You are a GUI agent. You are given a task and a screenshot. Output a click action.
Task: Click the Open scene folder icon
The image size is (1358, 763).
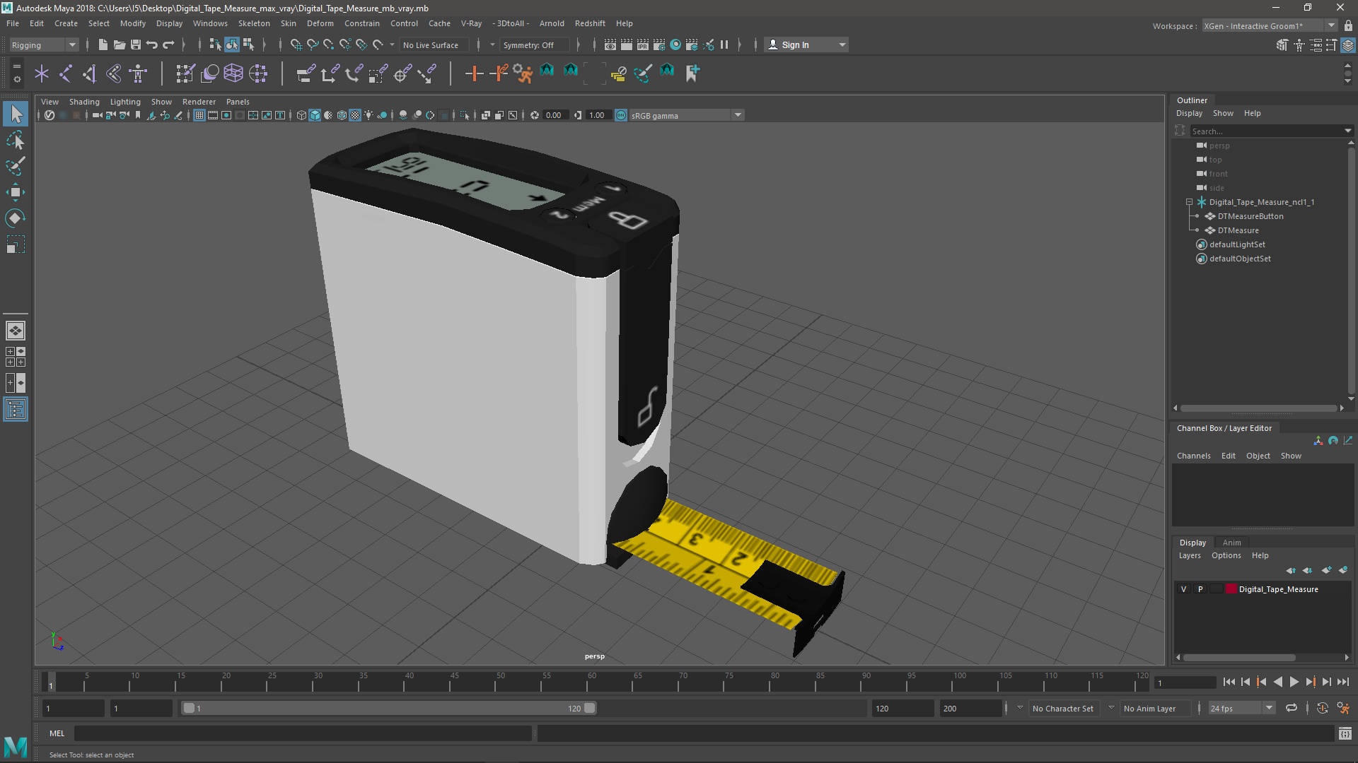coord(119,45)
